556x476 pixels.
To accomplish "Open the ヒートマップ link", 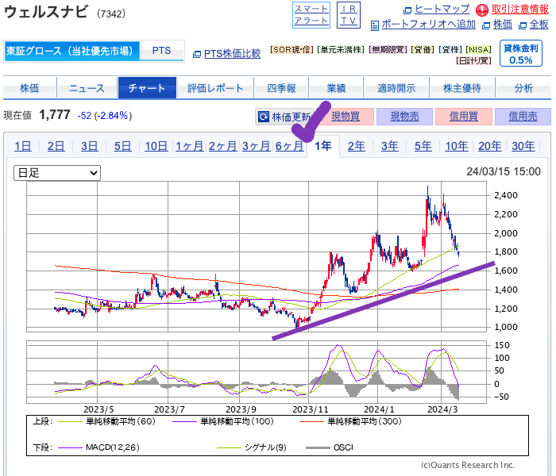I will [442, 10].
